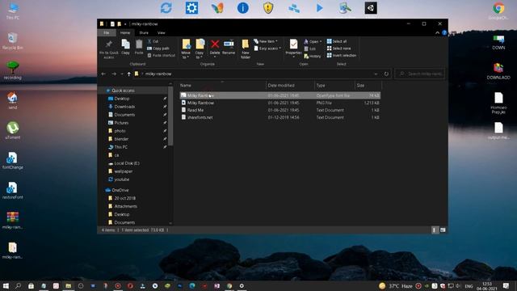
Task: Select Milky Rainbow OpenType font file
Action: (280, 95)
